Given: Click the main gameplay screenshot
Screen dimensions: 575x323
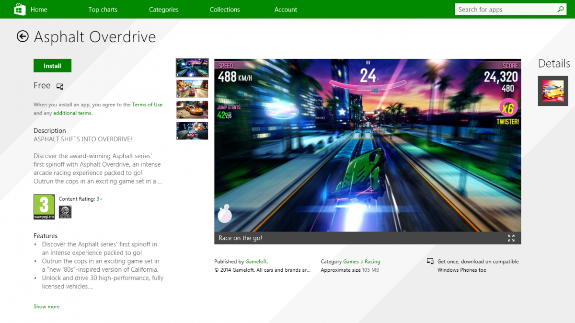Looking at the screenshot, I should [x=368, y=145].
